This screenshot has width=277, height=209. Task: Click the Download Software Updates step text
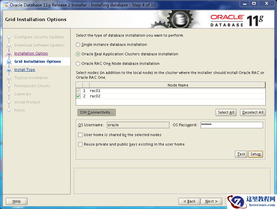[x=39, y=45]
